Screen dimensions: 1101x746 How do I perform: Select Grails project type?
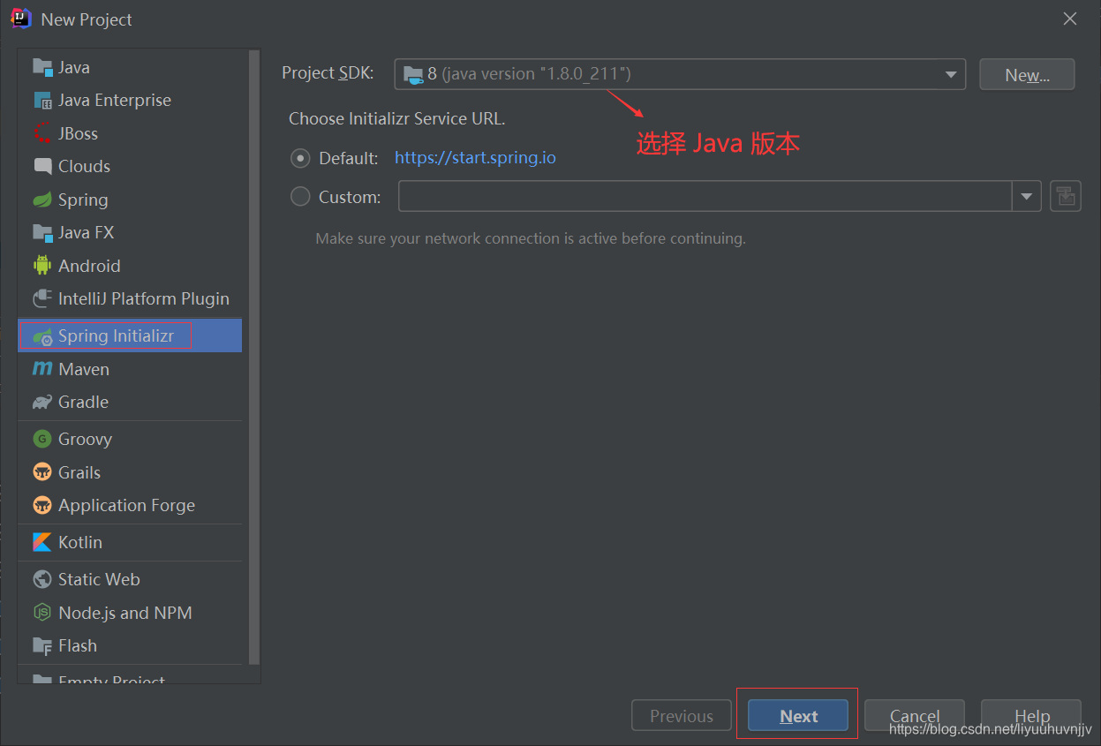click(130, 472)
